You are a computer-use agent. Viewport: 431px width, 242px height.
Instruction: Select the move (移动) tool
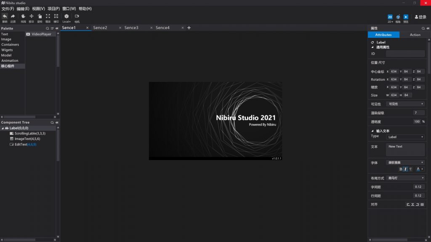32,16
